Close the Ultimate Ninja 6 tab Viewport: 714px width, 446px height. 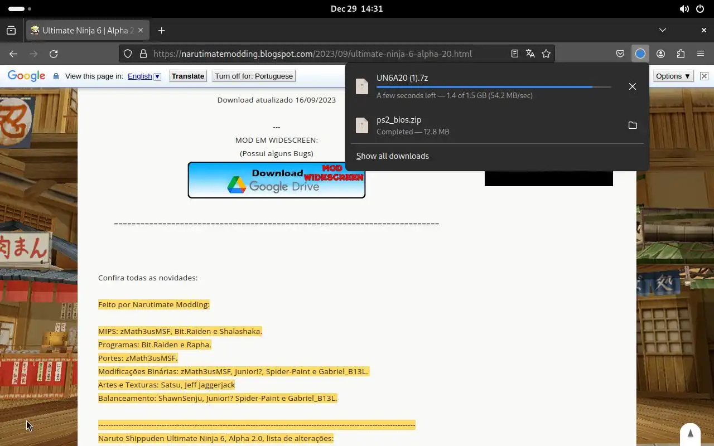(x=141, y=30)
